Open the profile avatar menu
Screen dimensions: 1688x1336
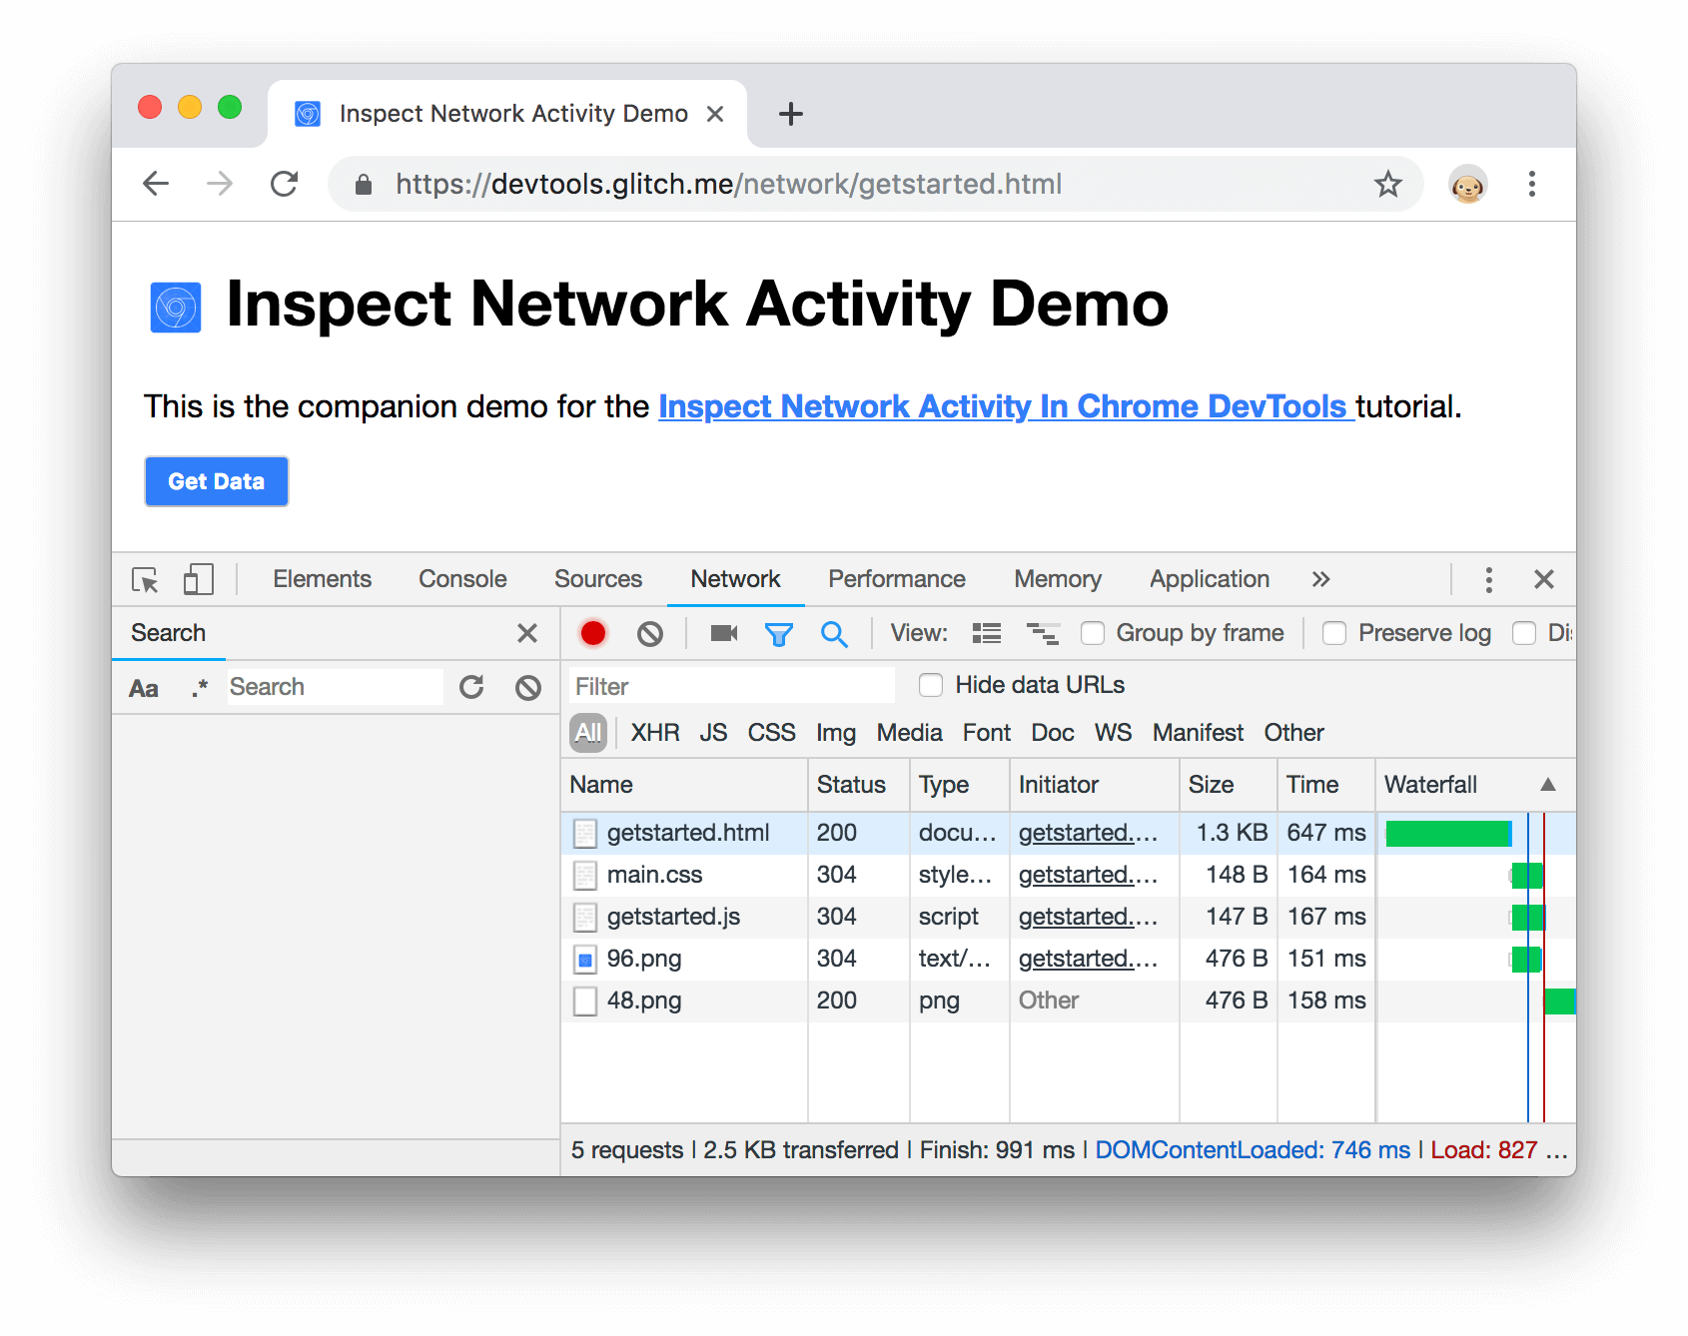[1467, 184]
